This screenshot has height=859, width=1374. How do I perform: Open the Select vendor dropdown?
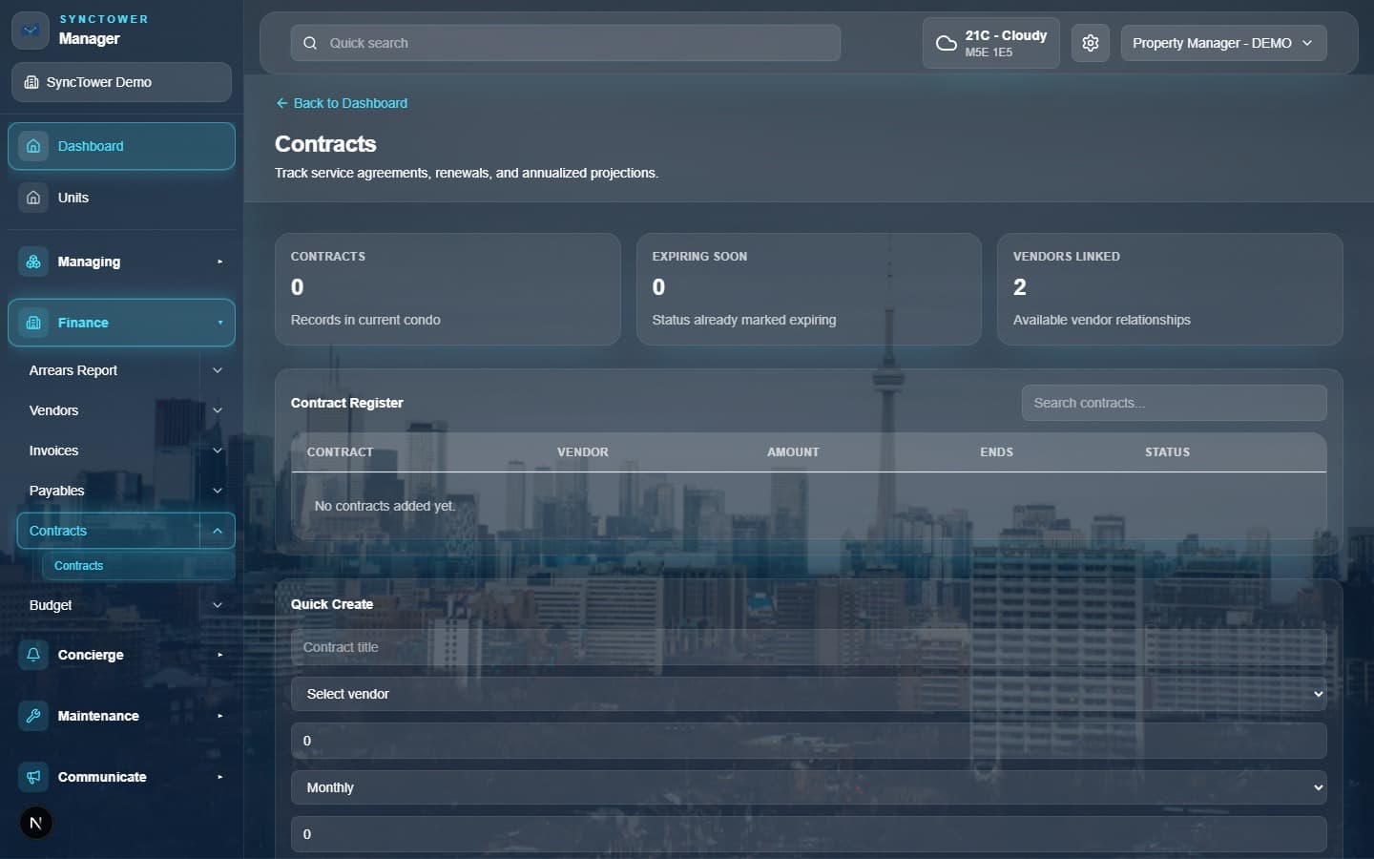point(808,694)
